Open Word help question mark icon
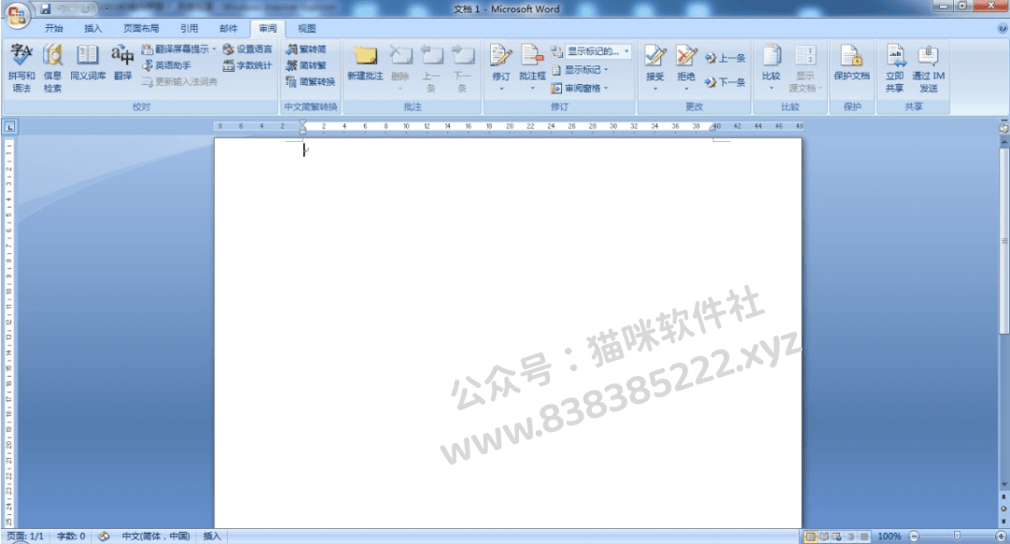This screenshot has height=544, width=1010. pyautogui.click(x=1003, y=28)
